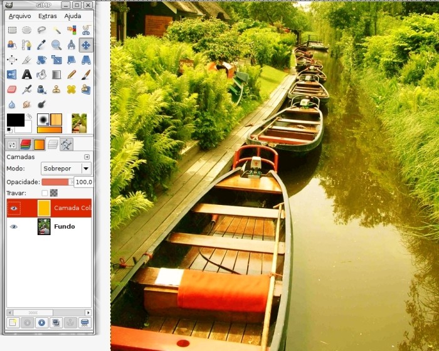Select the Zoom magnifier tool
439x351 pixels.
pyautogui.click(x=56, y=45)
